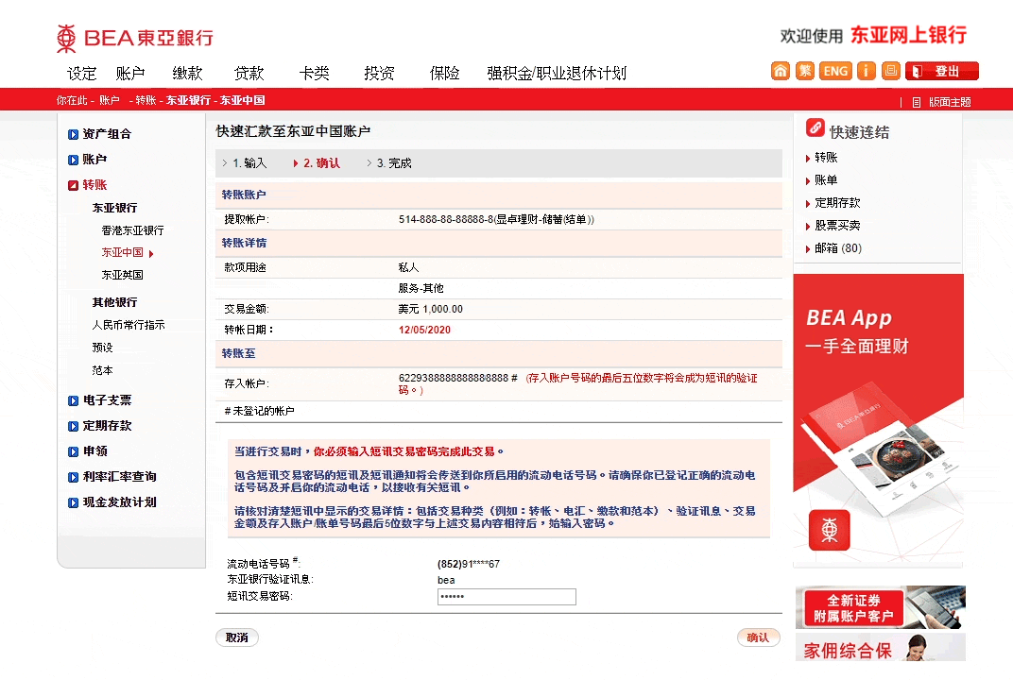Click transfer date 12/05/2020
The width and height of the screenshot is (1013, 680).
[424, 330]
